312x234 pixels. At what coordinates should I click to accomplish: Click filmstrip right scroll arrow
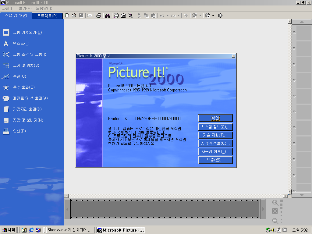[x=263, y=209]
